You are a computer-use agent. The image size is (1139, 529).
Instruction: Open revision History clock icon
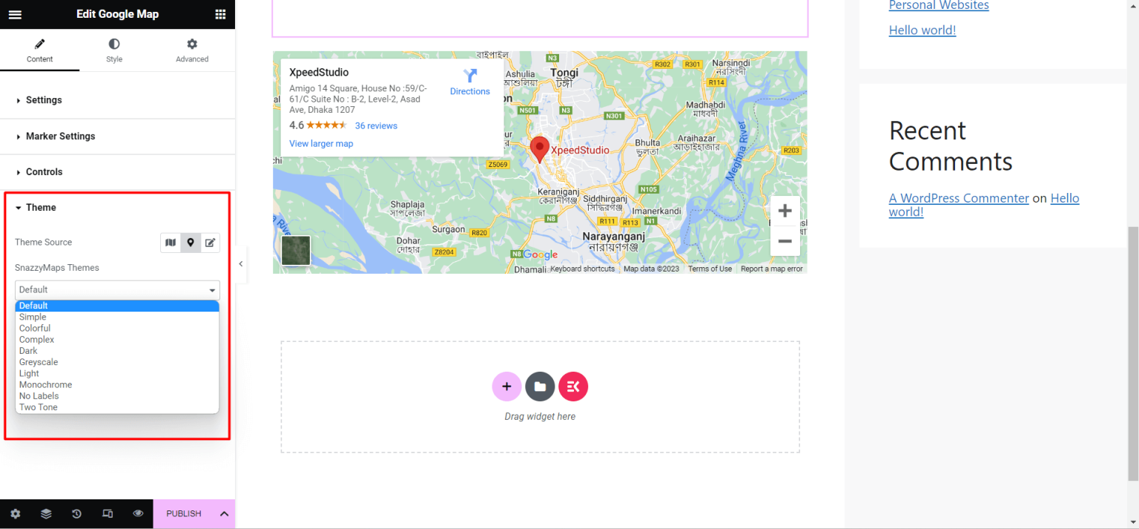coord(76,513)
